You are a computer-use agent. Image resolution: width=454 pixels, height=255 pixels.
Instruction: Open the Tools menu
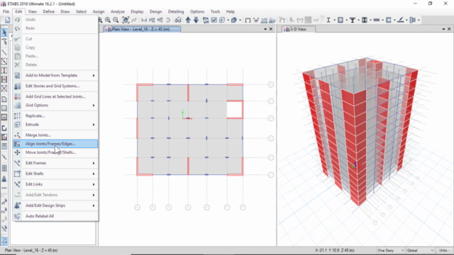coord(215,11)
